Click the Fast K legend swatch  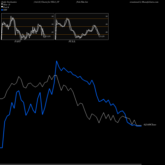click(x=2, y=7)
